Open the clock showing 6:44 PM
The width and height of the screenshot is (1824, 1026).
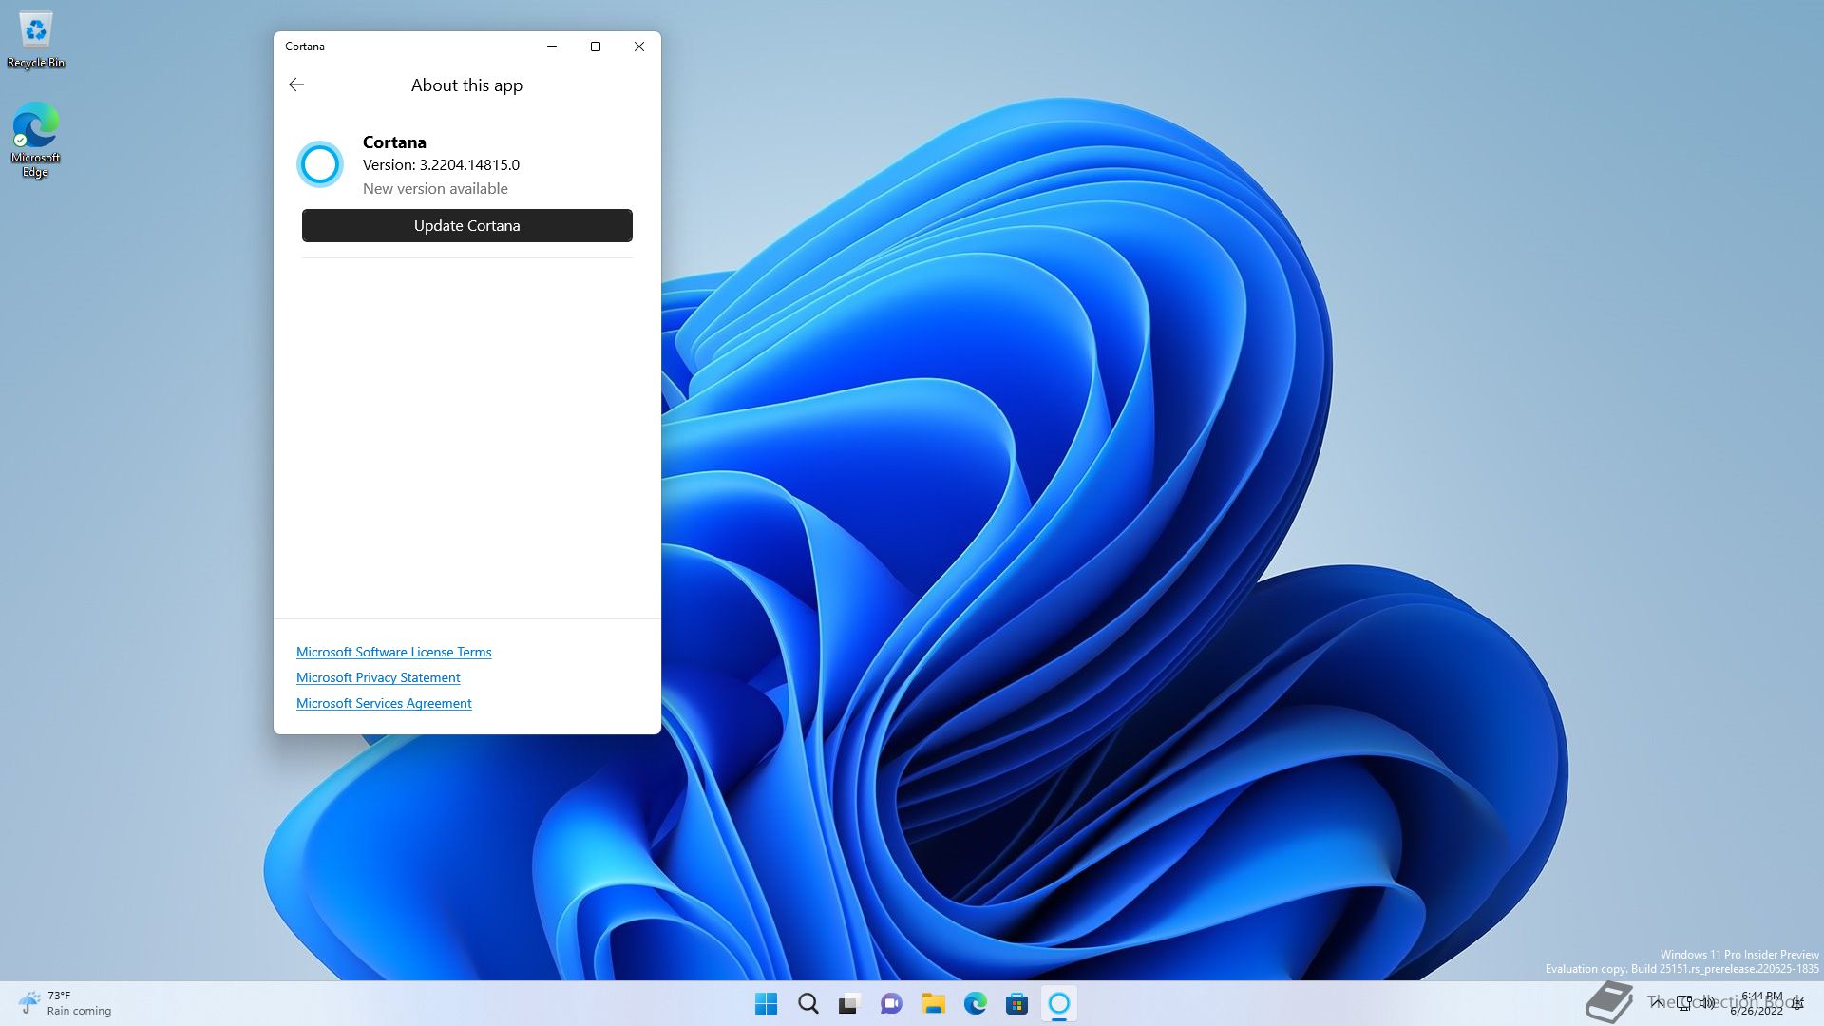point(1759,1003)
